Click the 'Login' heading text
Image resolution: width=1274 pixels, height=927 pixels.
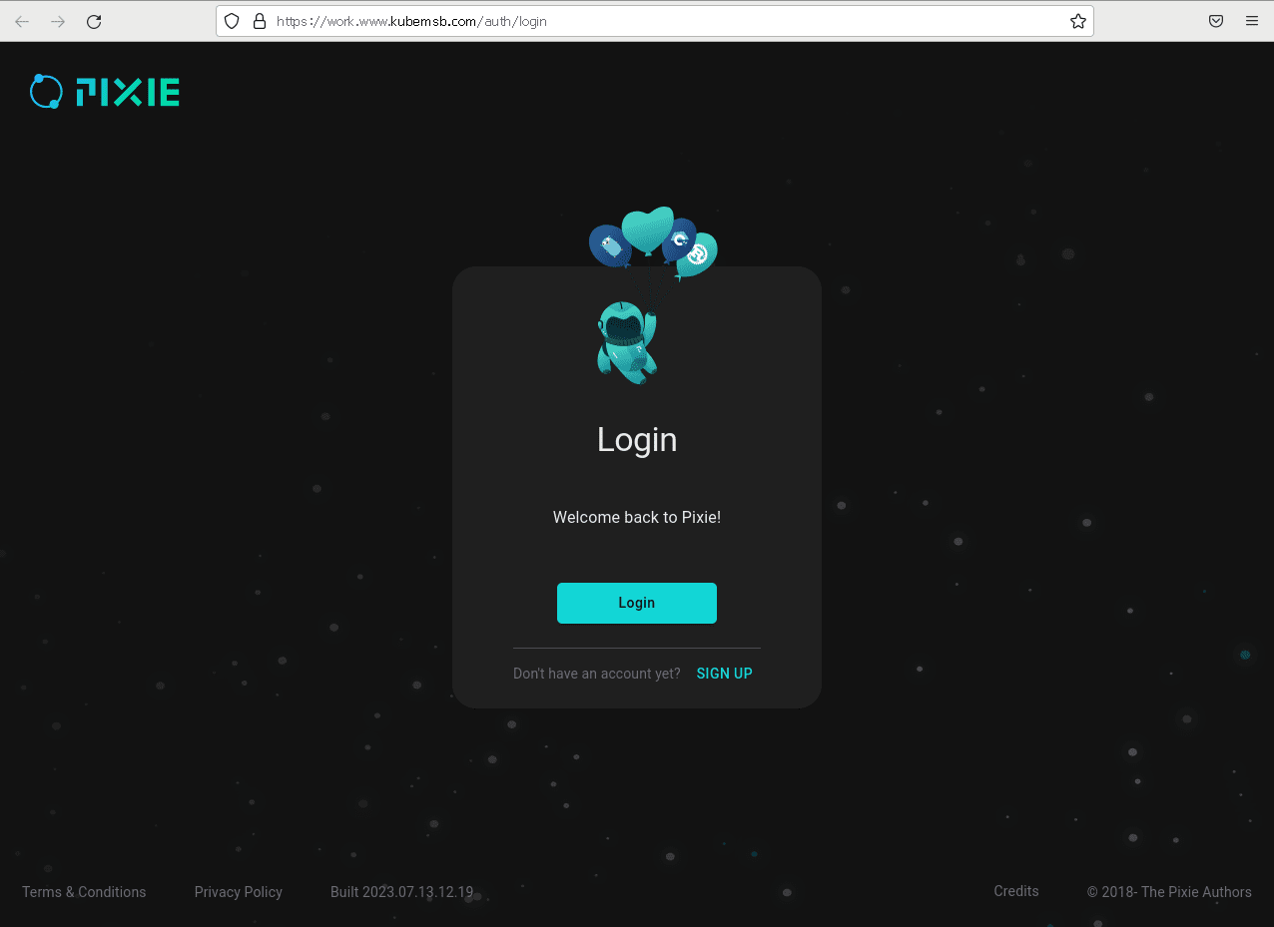637,440
